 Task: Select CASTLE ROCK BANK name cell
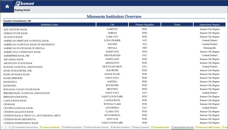pos(15,100)
